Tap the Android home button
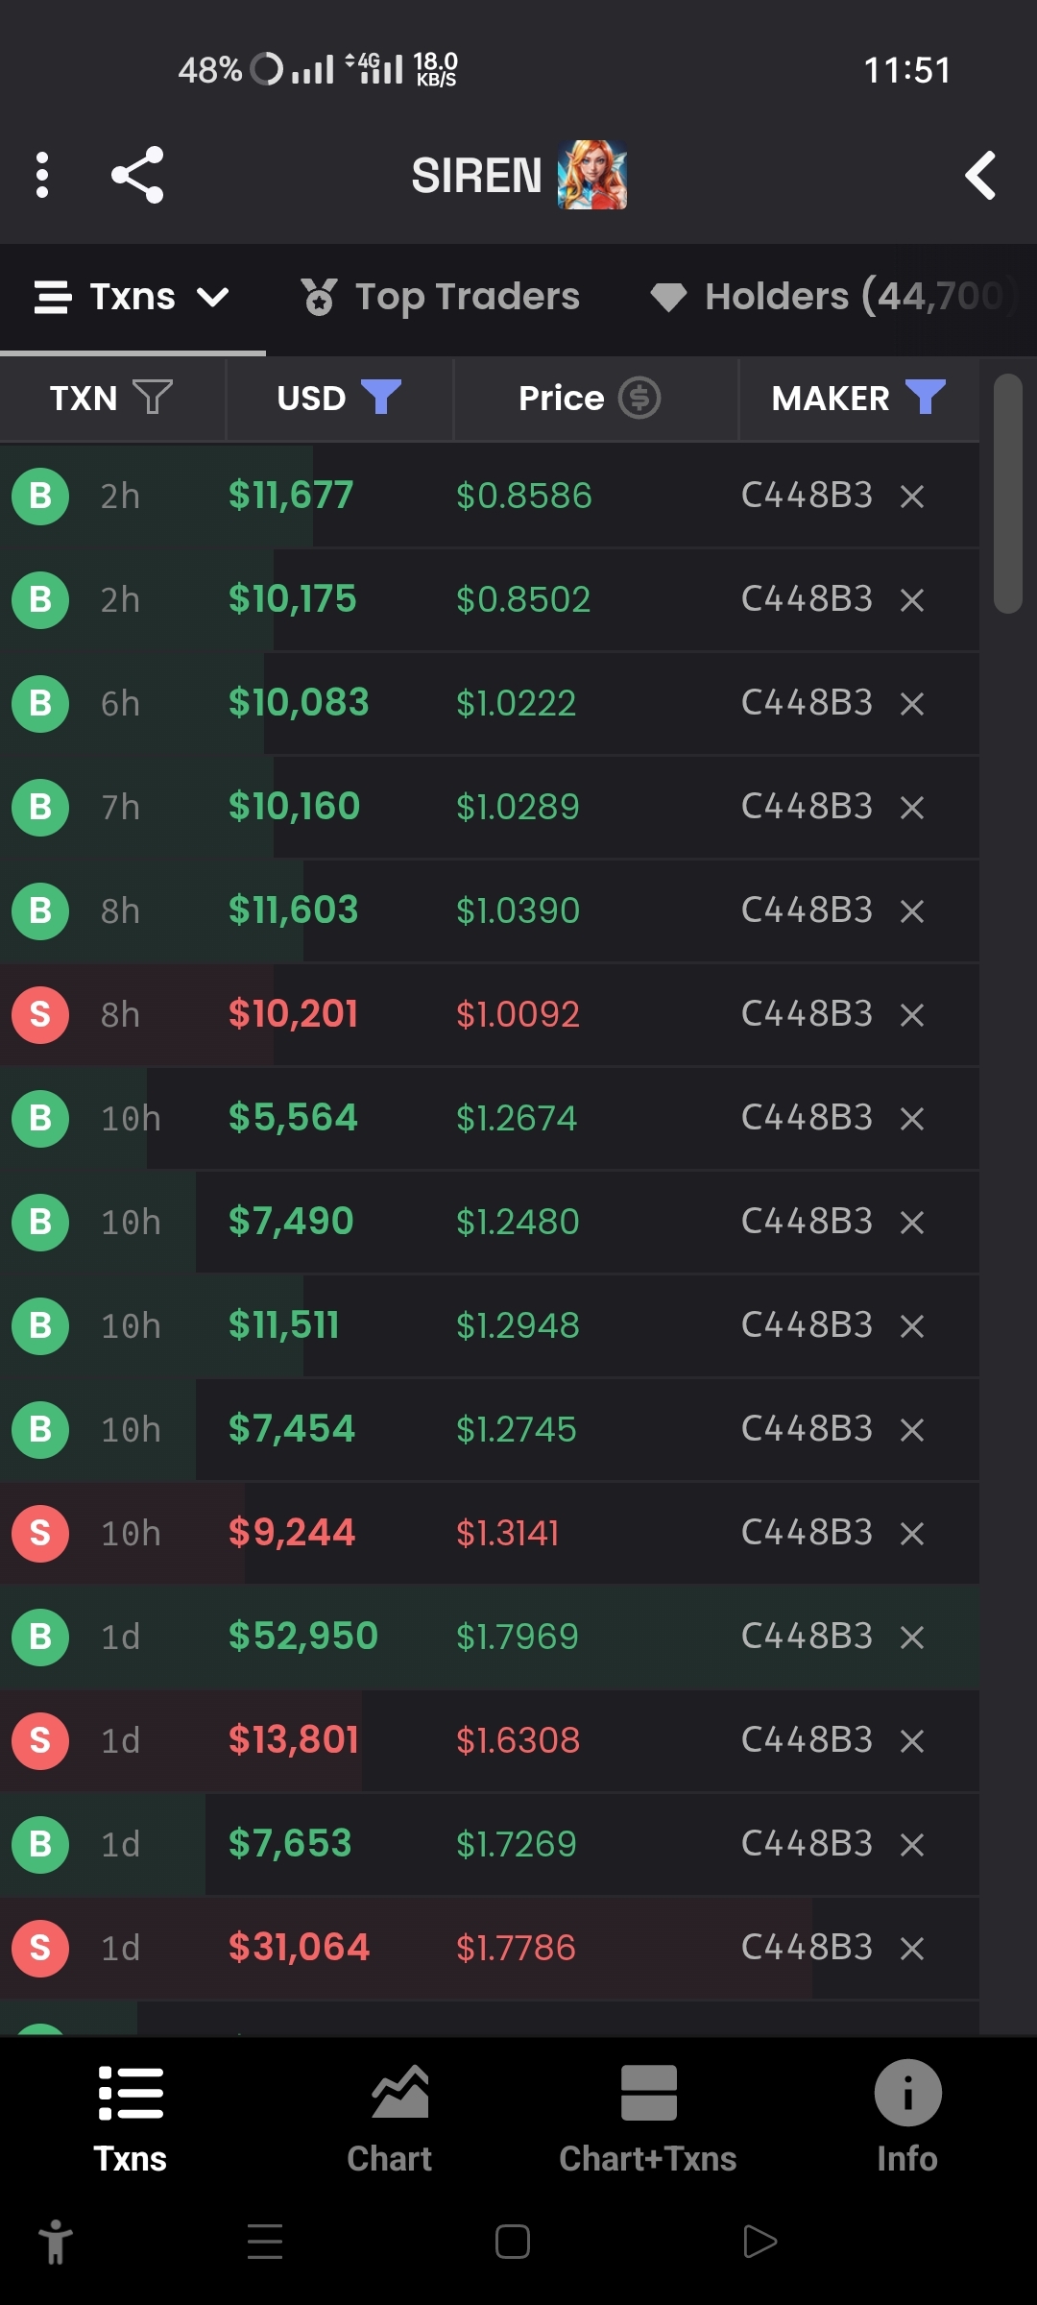 pyautogui.click(x=513, y=2243)
